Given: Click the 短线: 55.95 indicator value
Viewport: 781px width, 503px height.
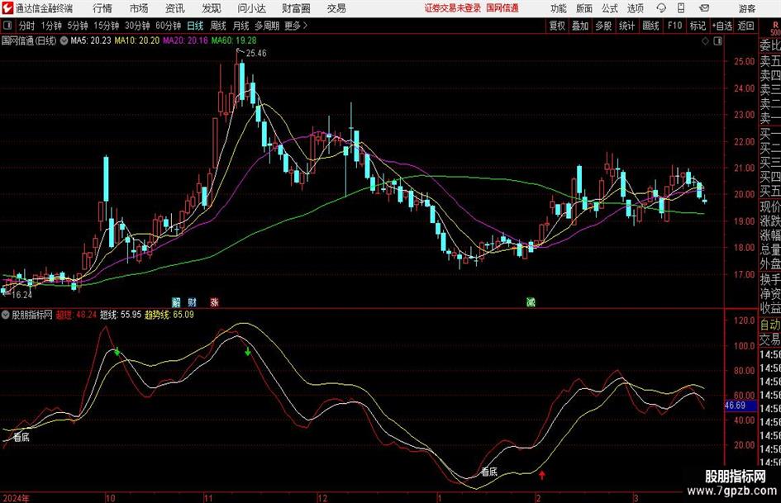Looking at the screenshot, I should [121, 315].
